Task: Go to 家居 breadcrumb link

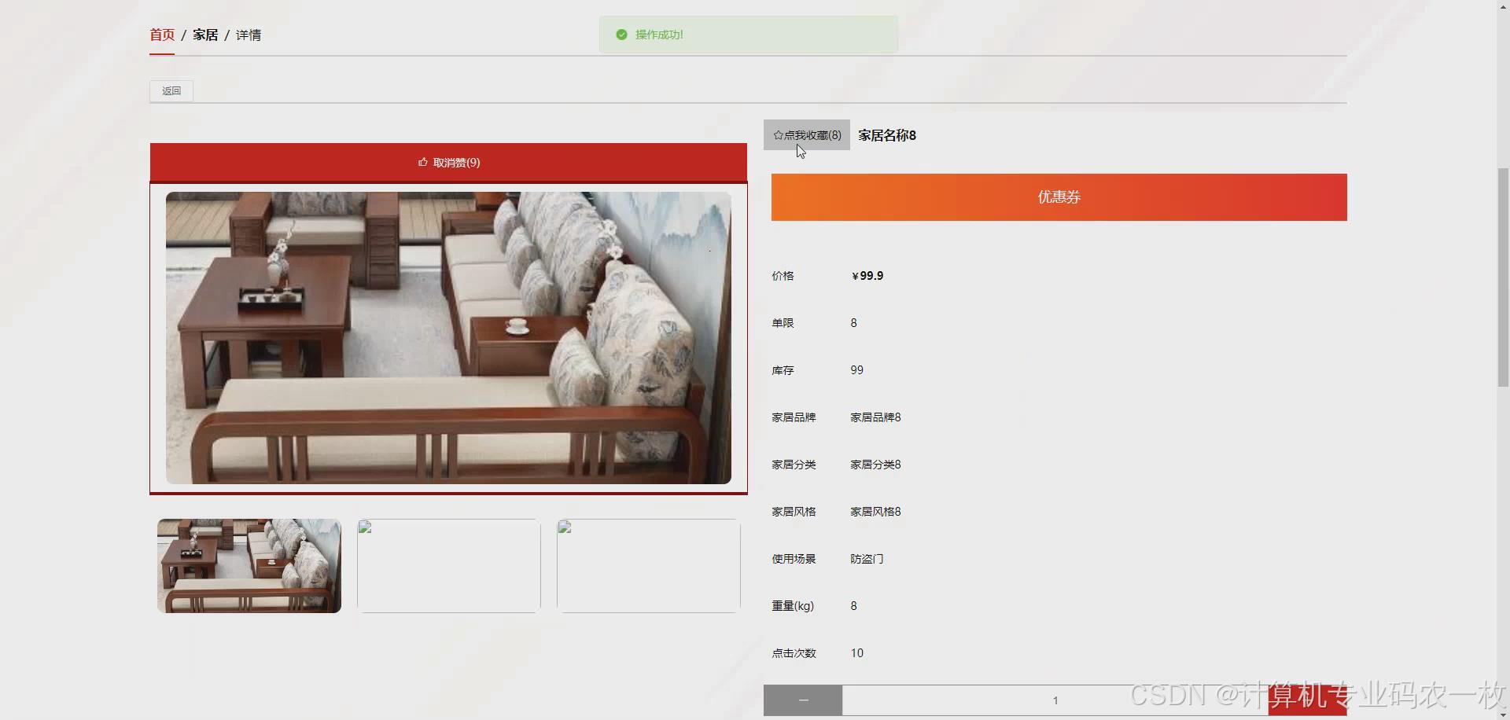Action: (x=205, y=35)
